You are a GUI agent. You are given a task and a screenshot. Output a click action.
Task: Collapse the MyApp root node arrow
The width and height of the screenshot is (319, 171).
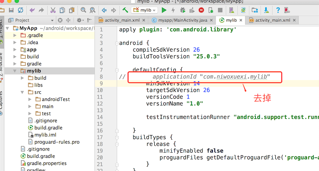[x=7, y=28]
